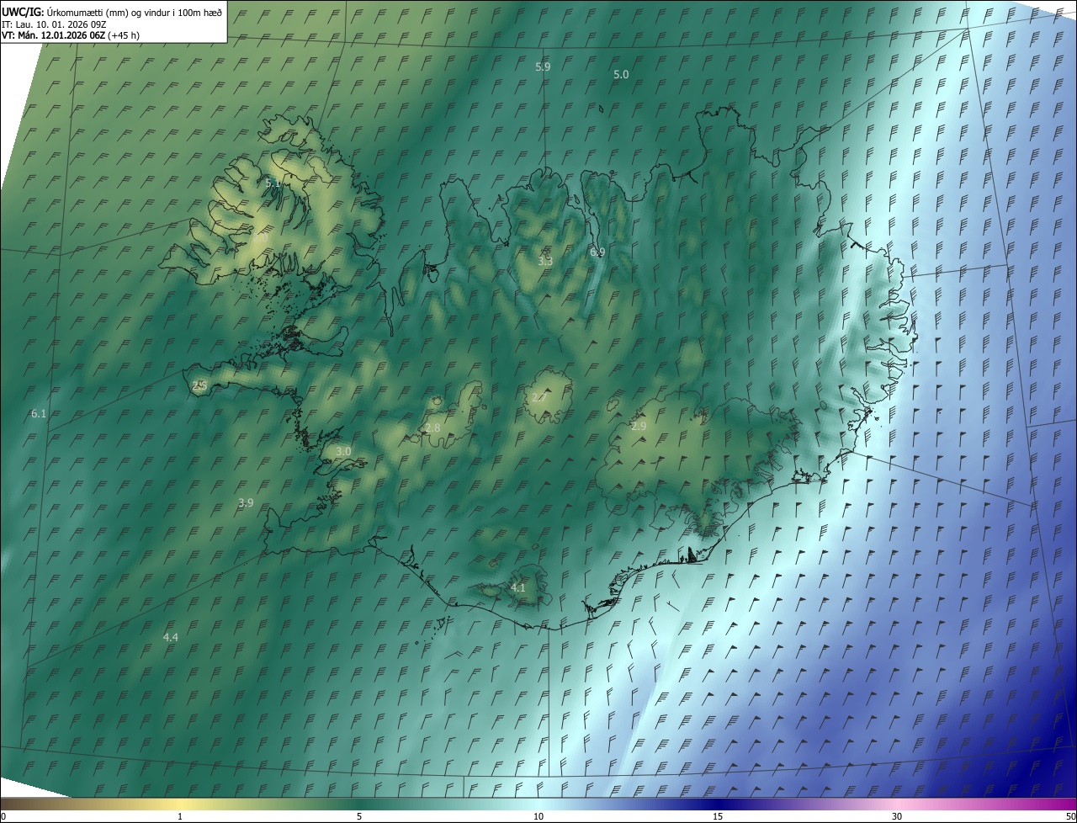Pick the 6.9 value label
Screen dimensions: 1077x823
tap(597, 252)
